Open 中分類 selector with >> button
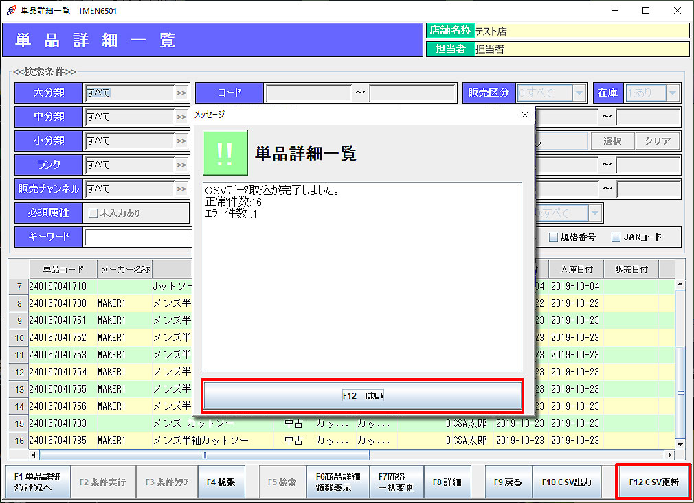Image resolution: width=694 pixels, height=503 pixels. coord(181,117)
